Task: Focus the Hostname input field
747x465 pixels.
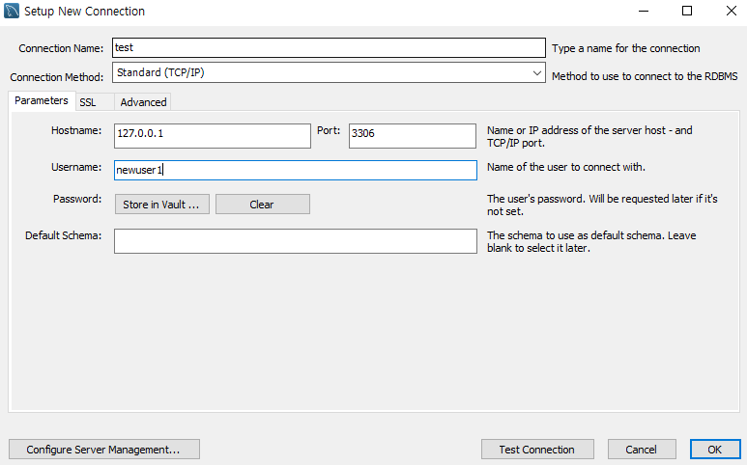Action: click(x=213, y=136)
